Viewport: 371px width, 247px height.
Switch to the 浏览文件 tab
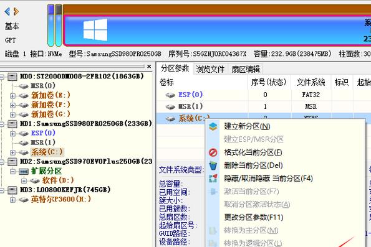[x=210, y=69]
